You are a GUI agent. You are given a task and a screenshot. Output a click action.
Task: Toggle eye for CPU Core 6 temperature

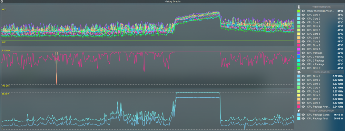pyautogui.click(x=303, y=34)
